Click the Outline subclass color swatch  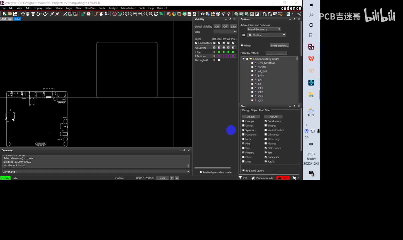[244, 35]
